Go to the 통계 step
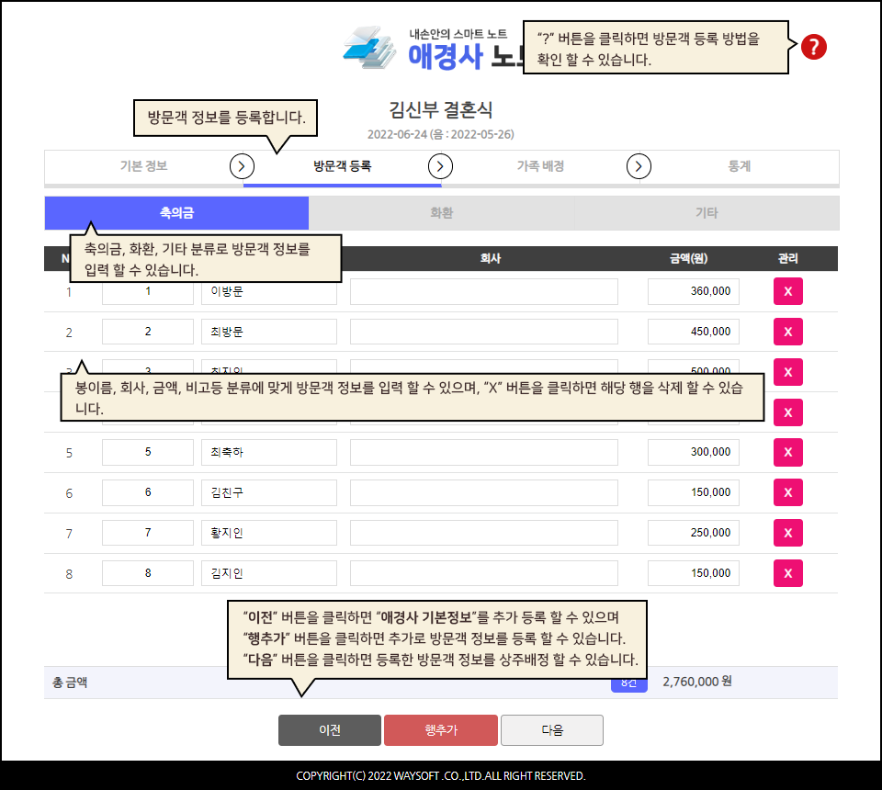882x790 pixels. (740, 166)
